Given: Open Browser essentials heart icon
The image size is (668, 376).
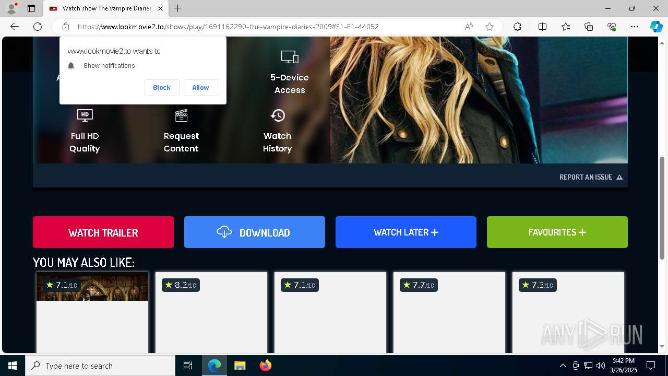Looking at the screenshot, I should (x=612, y=27).
